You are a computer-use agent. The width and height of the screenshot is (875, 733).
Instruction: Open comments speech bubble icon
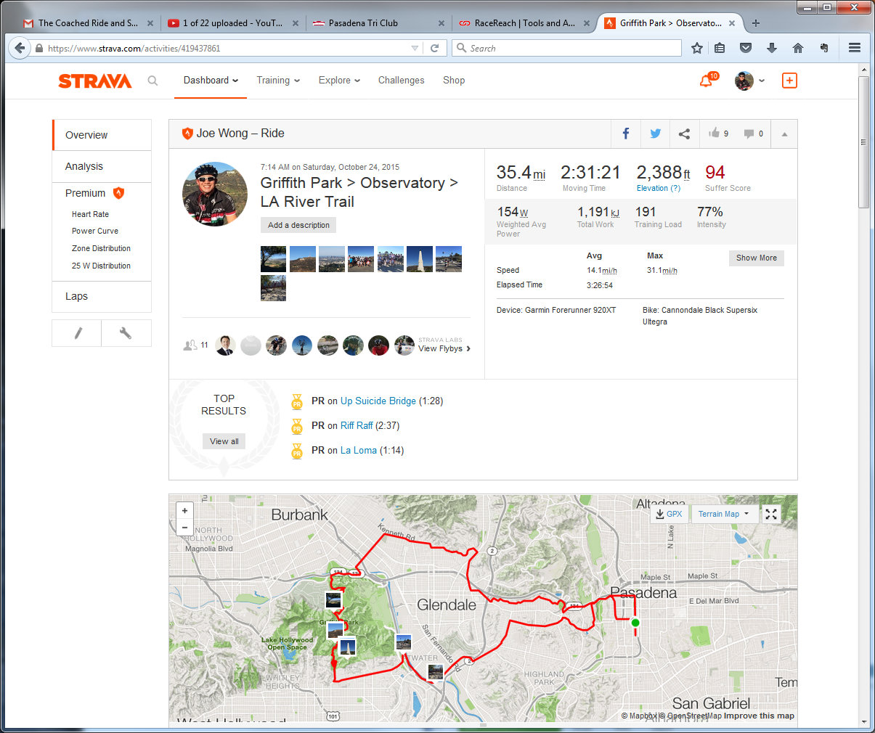[749, 134]
